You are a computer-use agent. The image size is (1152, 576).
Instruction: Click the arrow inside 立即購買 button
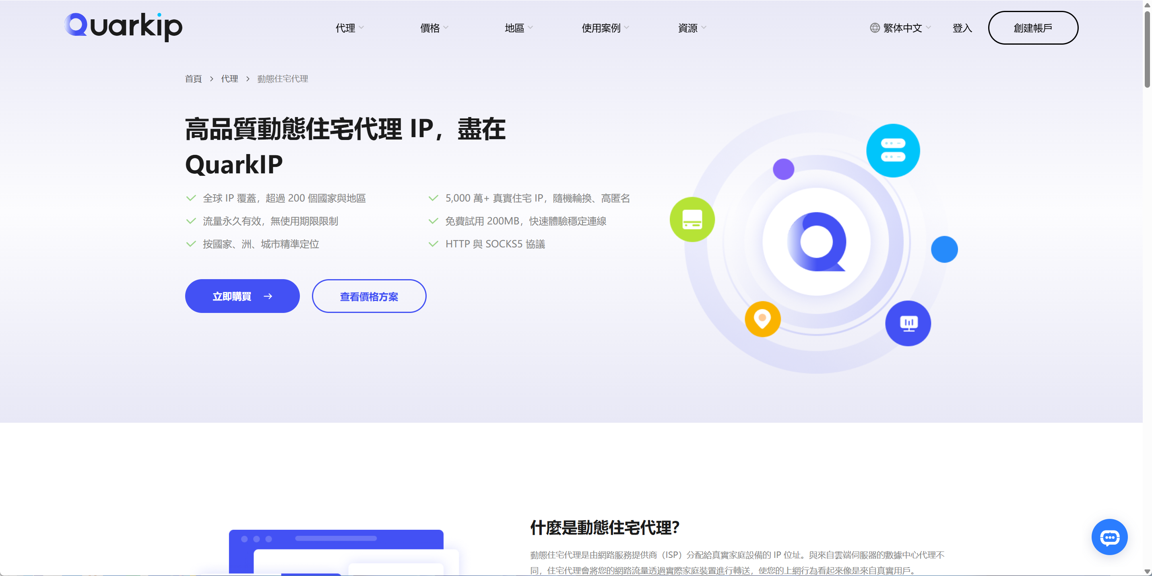(268, 296)
